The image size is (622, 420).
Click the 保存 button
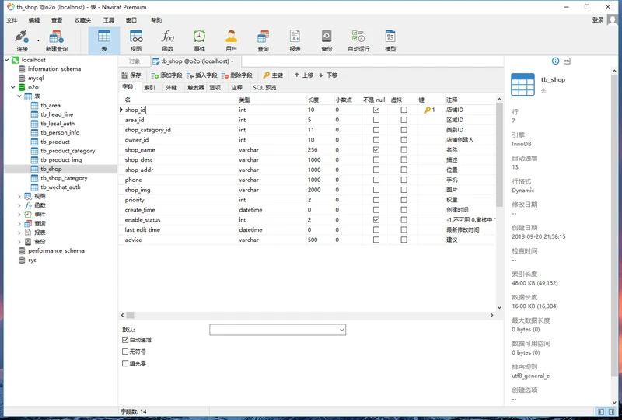pos(131,75)
